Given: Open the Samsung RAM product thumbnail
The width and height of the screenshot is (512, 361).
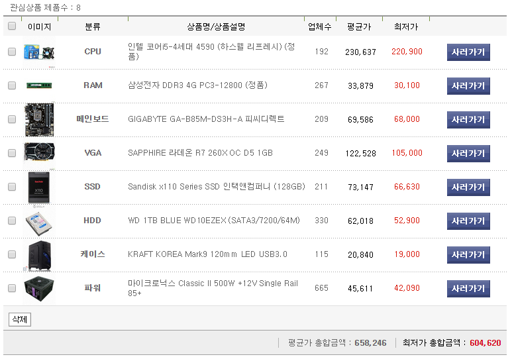Looking at the screenshot, I should tap(39, 85).
